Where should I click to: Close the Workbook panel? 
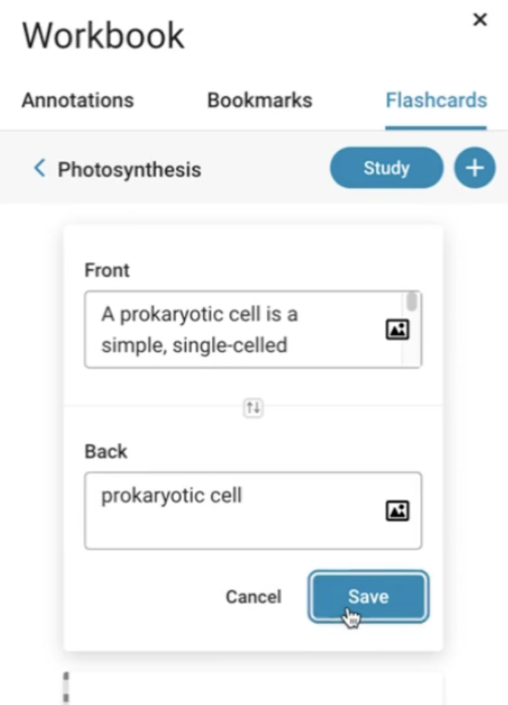pyautogui.click(x=480, y=20)
